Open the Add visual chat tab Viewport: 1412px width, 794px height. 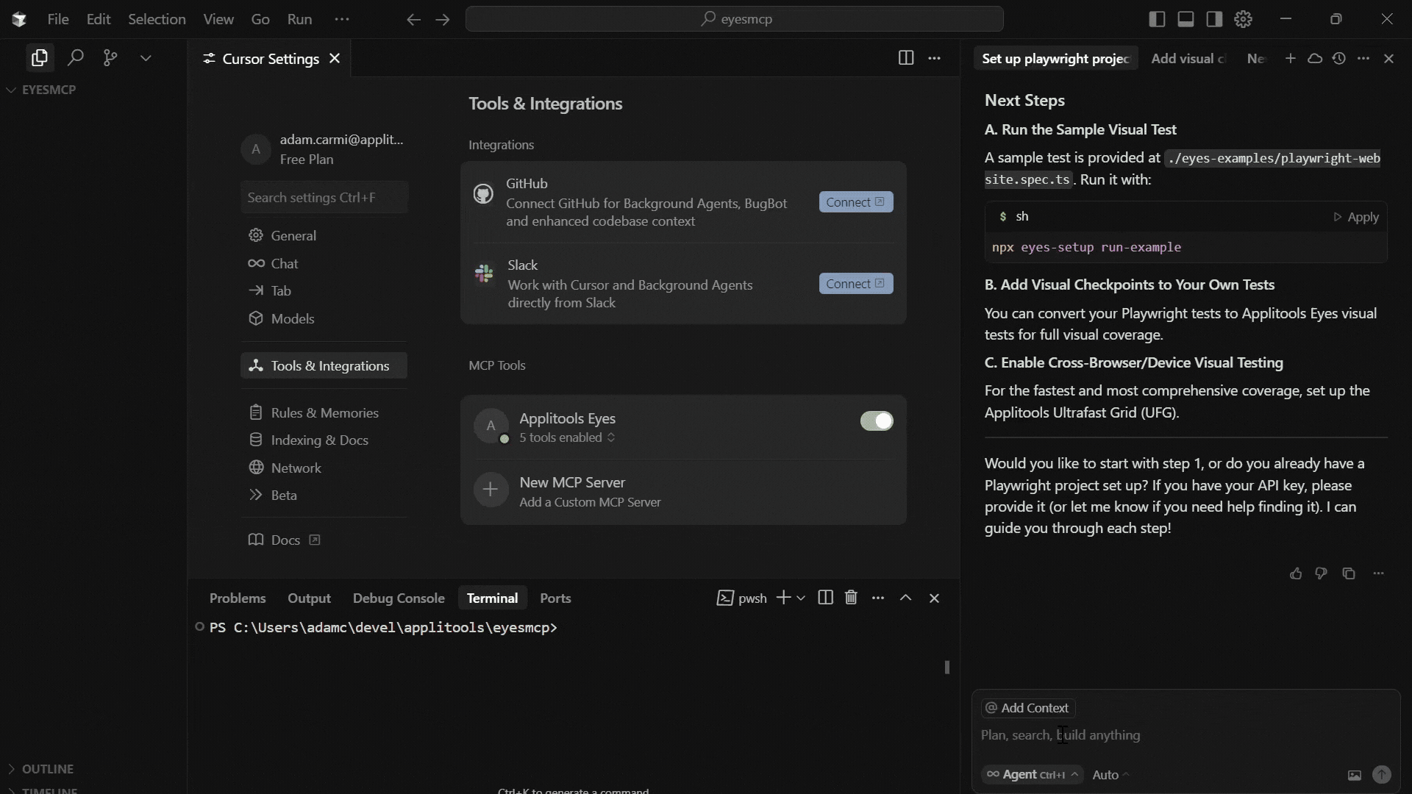click(x=1188, y=58)
